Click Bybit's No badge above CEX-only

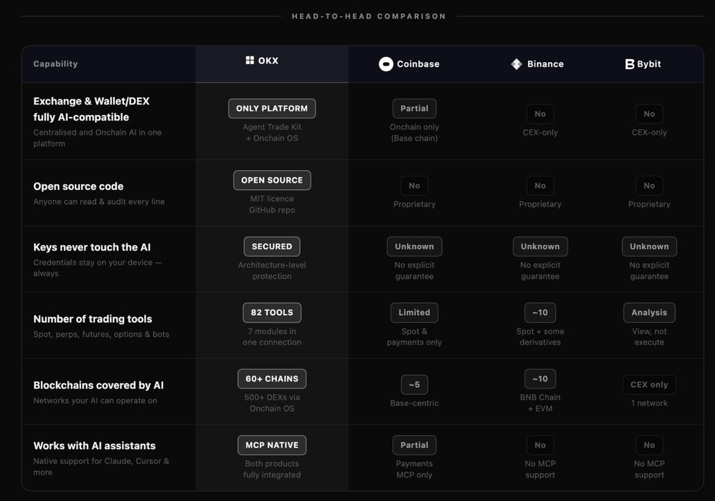(649, 114)
